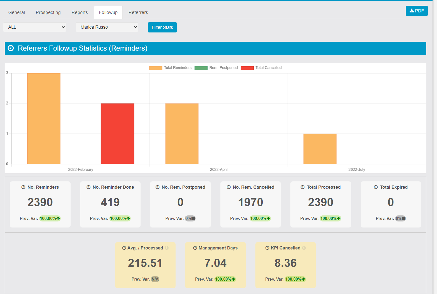Click the clock icon in Referrers Followup header
This screenshot has width=437, height=294.
coord(11,48)
